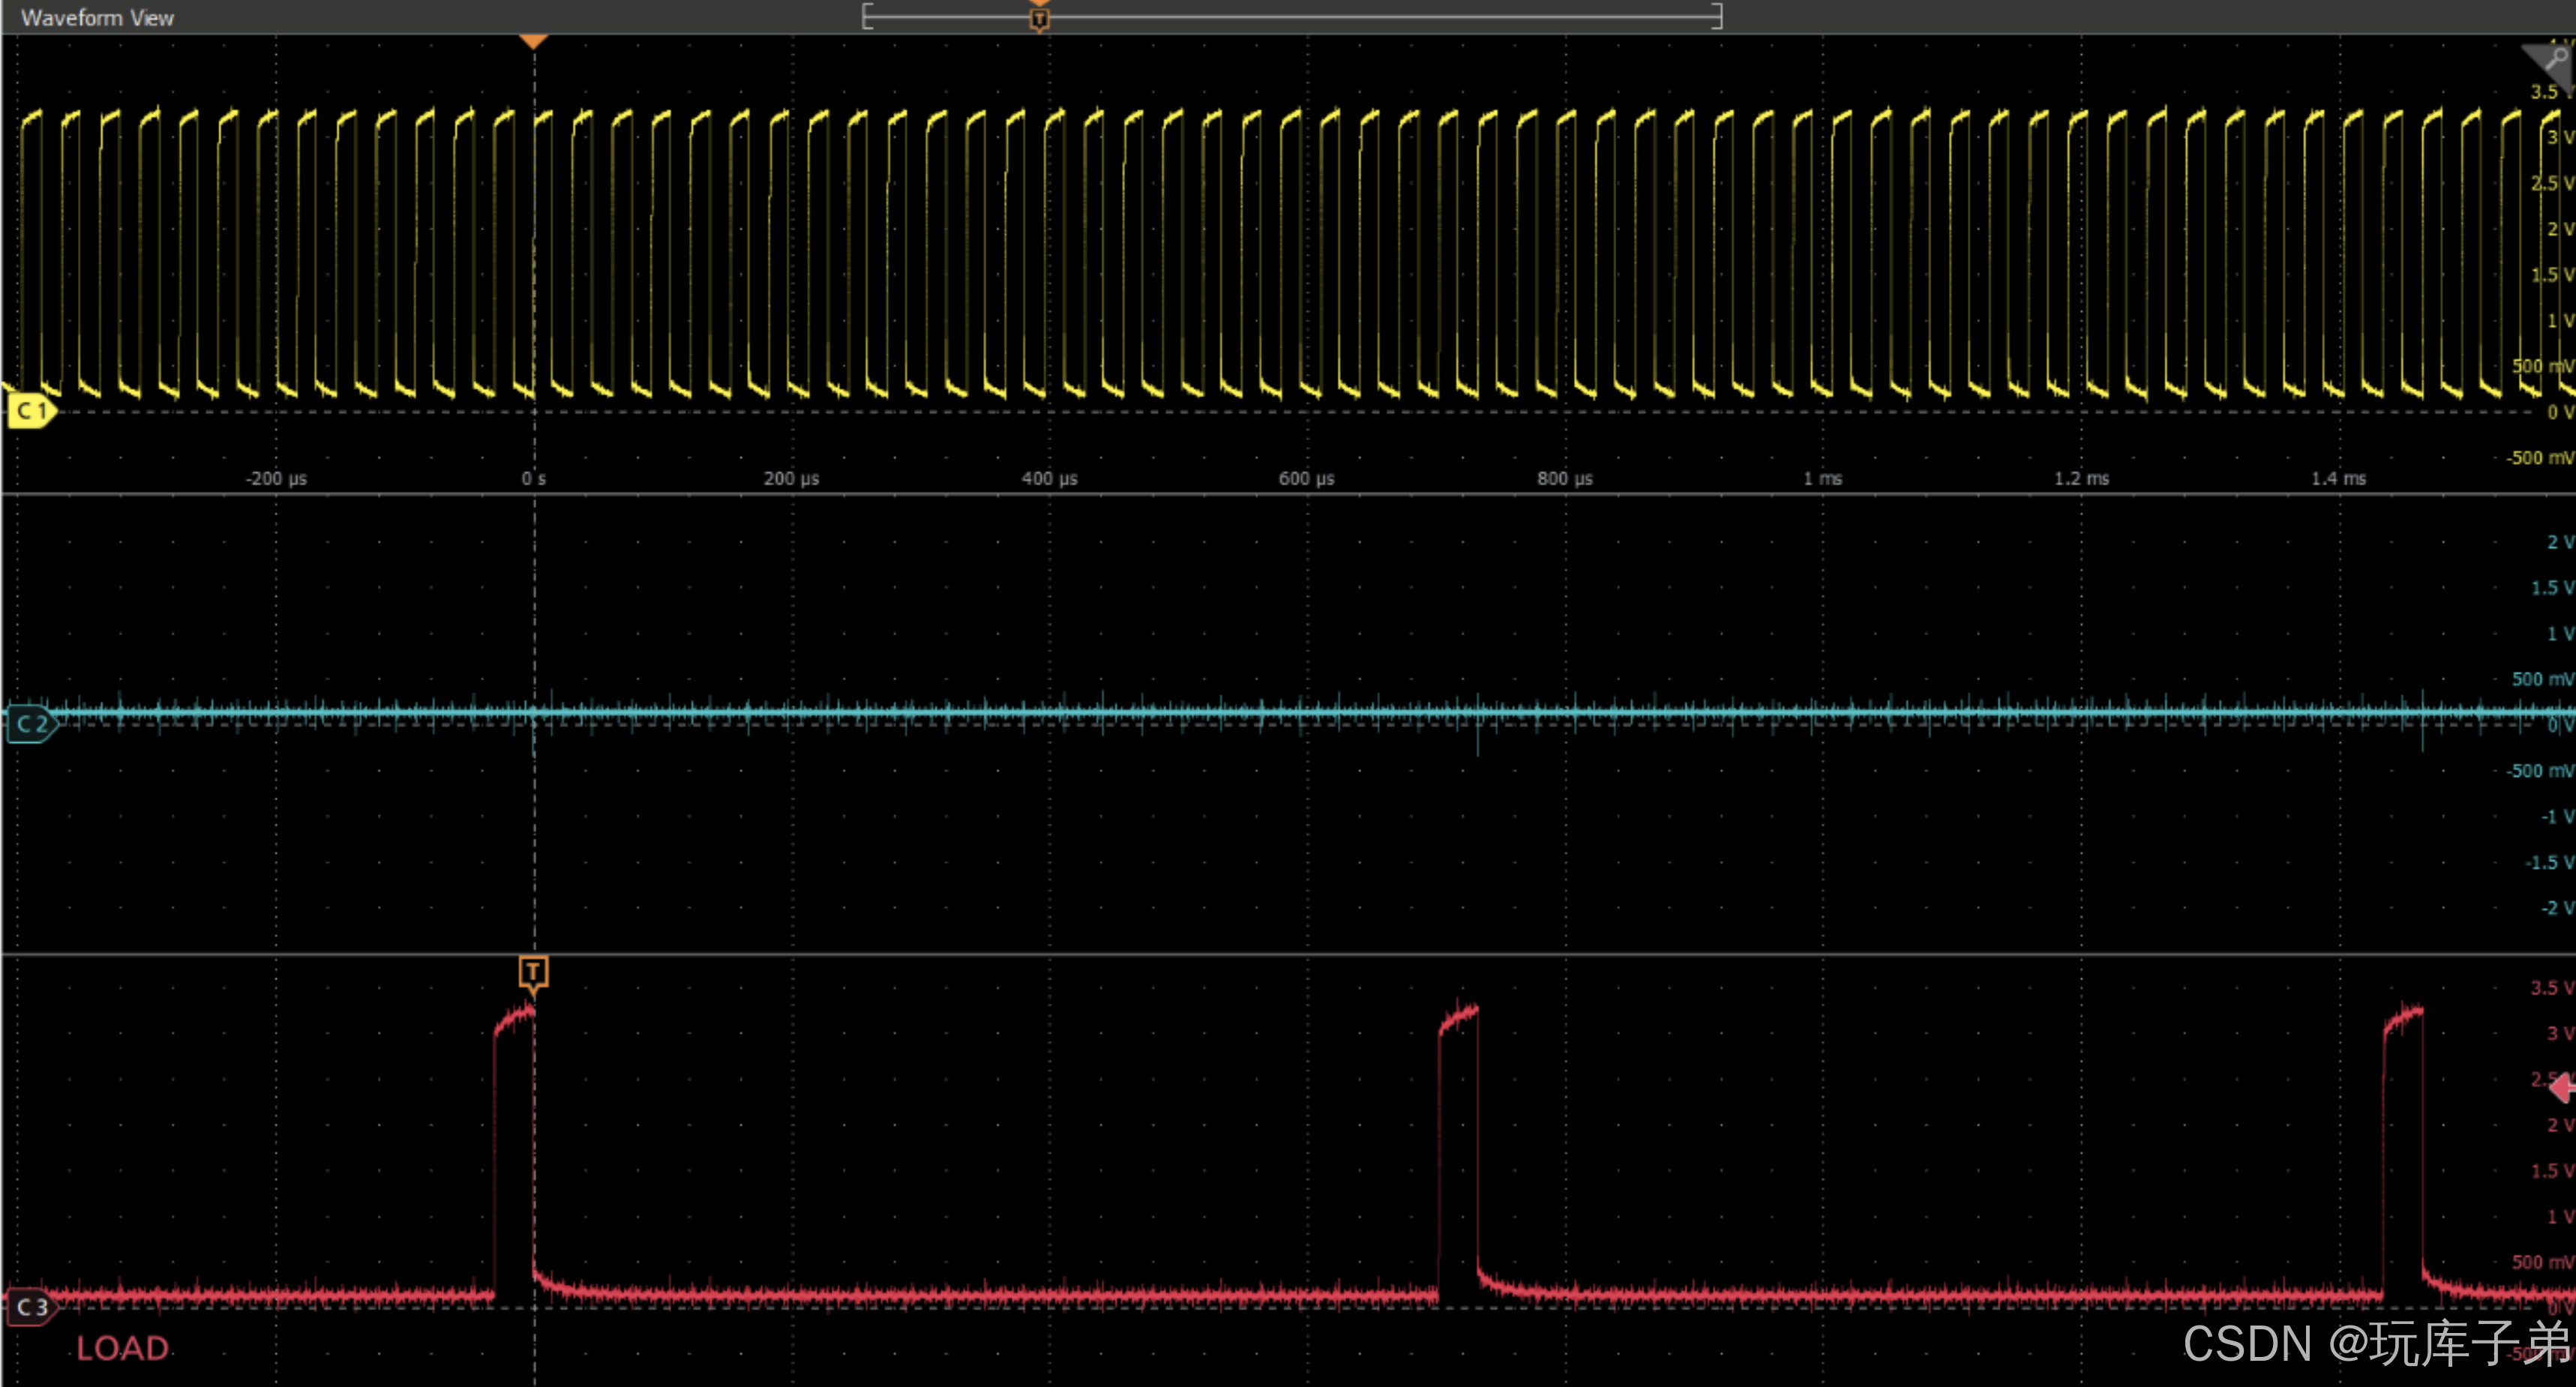Click the red trigger level arrow on the right edge

(2563, 1086)
